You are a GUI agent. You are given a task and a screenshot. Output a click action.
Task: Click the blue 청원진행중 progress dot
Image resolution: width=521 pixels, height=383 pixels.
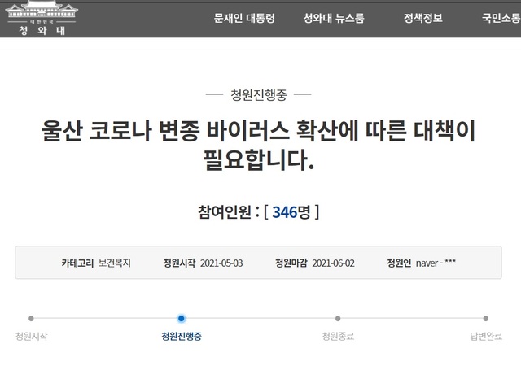point(181,318)
